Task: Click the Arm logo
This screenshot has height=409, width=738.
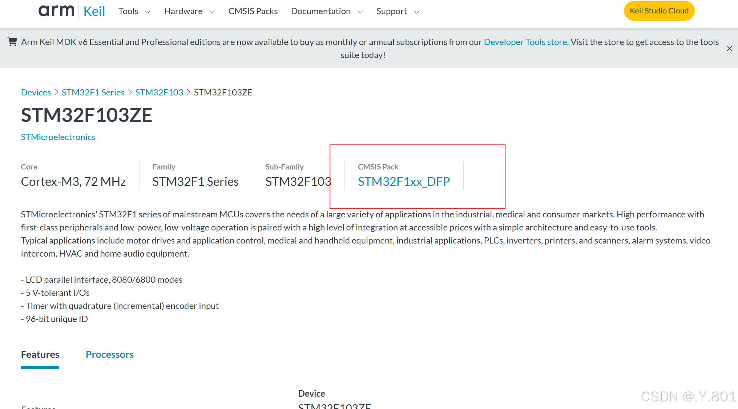Action: 56,11
